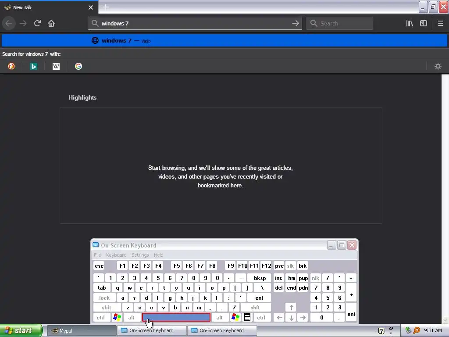Search with the Google icon

point(78,66)
